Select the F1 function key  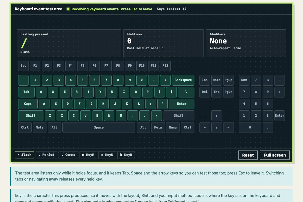[35, 66]
